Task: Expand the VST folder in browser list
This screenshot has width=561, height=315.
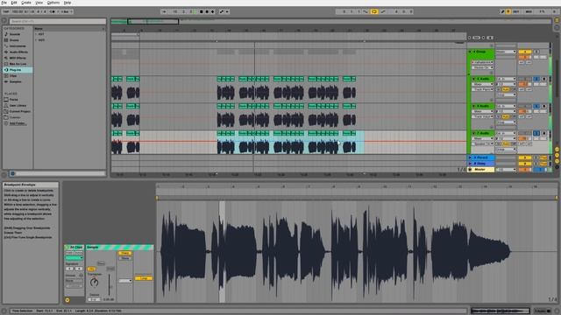Action: click(x=37, y=34)
